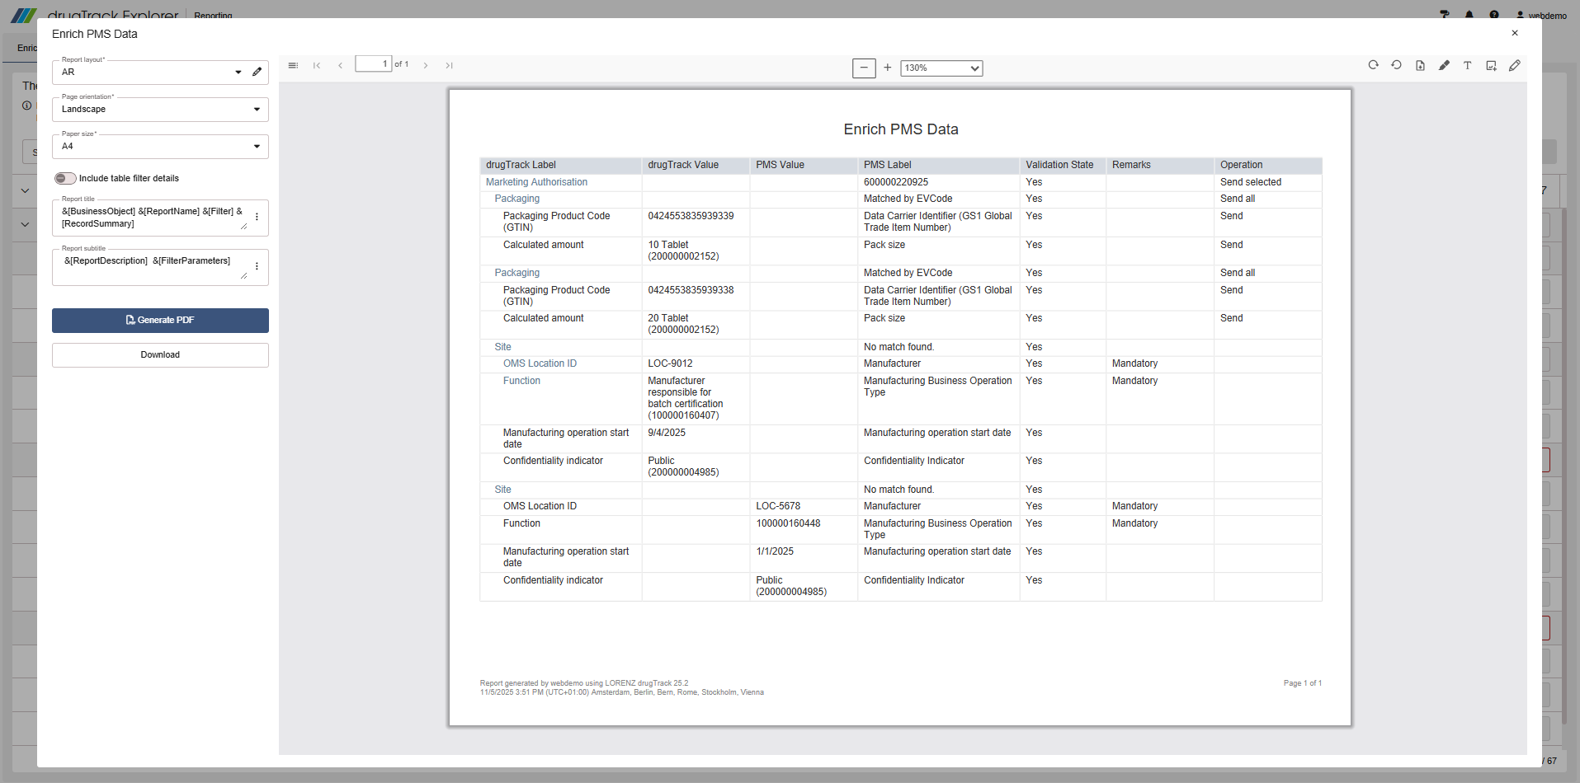Click the Download button
The image size is (1580, 783).
click(160, 354)
